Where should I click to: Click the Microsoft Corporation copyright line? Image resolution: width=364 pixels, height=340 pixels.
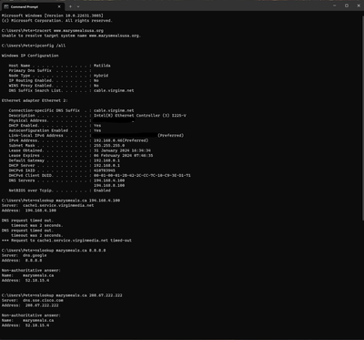tap(57, 20)
